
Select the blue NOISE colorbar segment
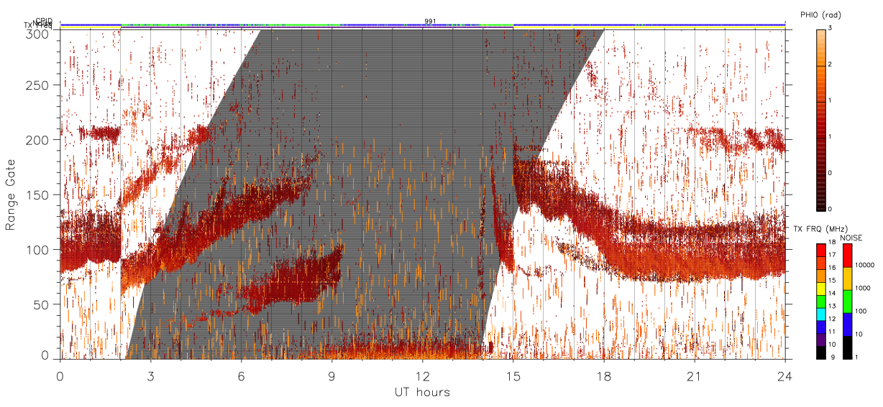point(846,324)
